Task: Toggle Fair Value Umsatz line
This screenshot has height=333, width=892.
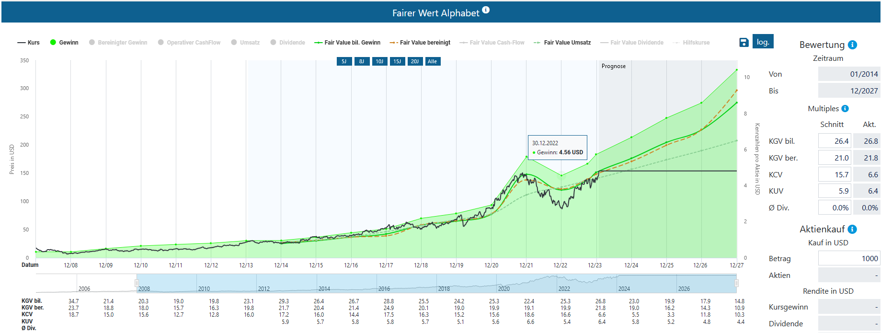Action: click(x=562, y=43)
